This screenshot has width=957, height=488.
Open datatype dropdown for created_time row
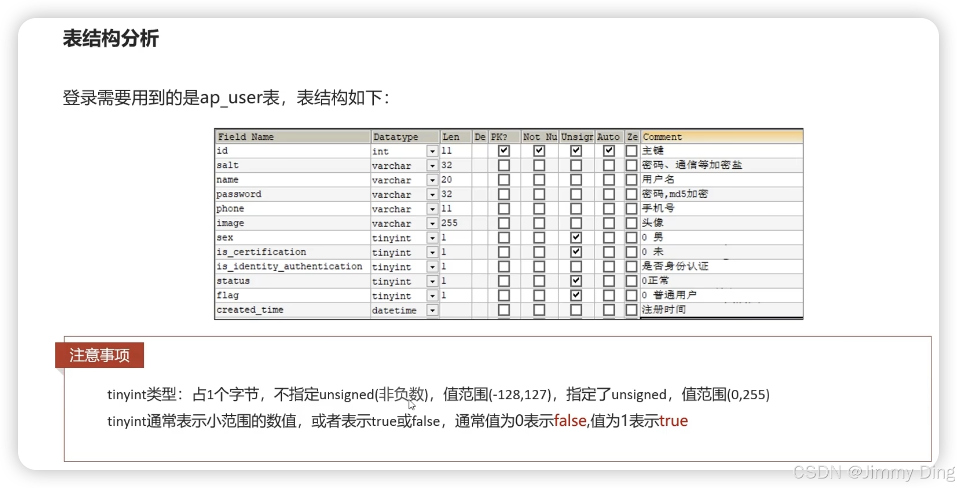[x=432, y=310]
